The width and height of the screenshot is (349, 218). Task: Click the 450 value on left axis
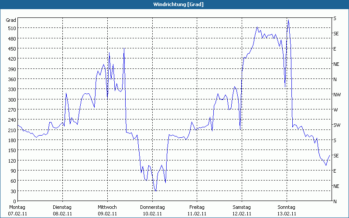[x=12, y=49]
